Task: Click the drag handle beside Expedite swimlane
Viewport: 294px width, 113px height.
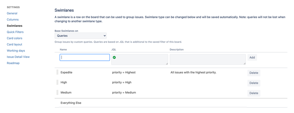Action: pyautogui.click(x=57, y=72)
